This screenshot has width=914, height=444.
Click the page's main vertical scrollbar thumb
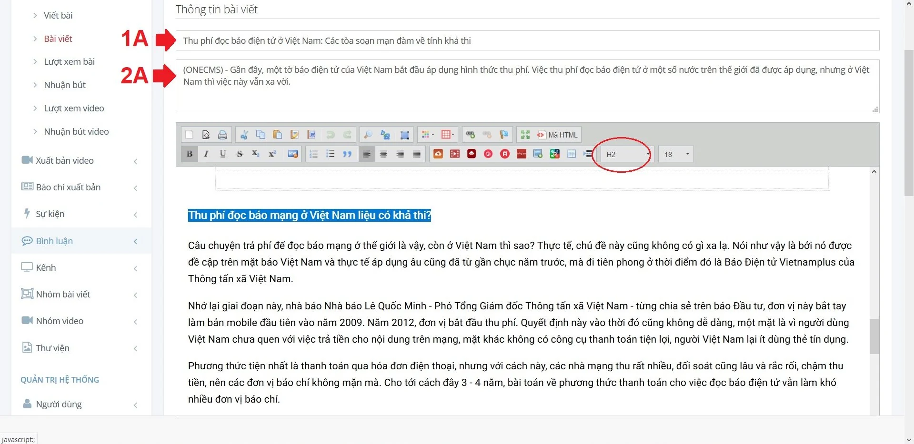[909, 122]
